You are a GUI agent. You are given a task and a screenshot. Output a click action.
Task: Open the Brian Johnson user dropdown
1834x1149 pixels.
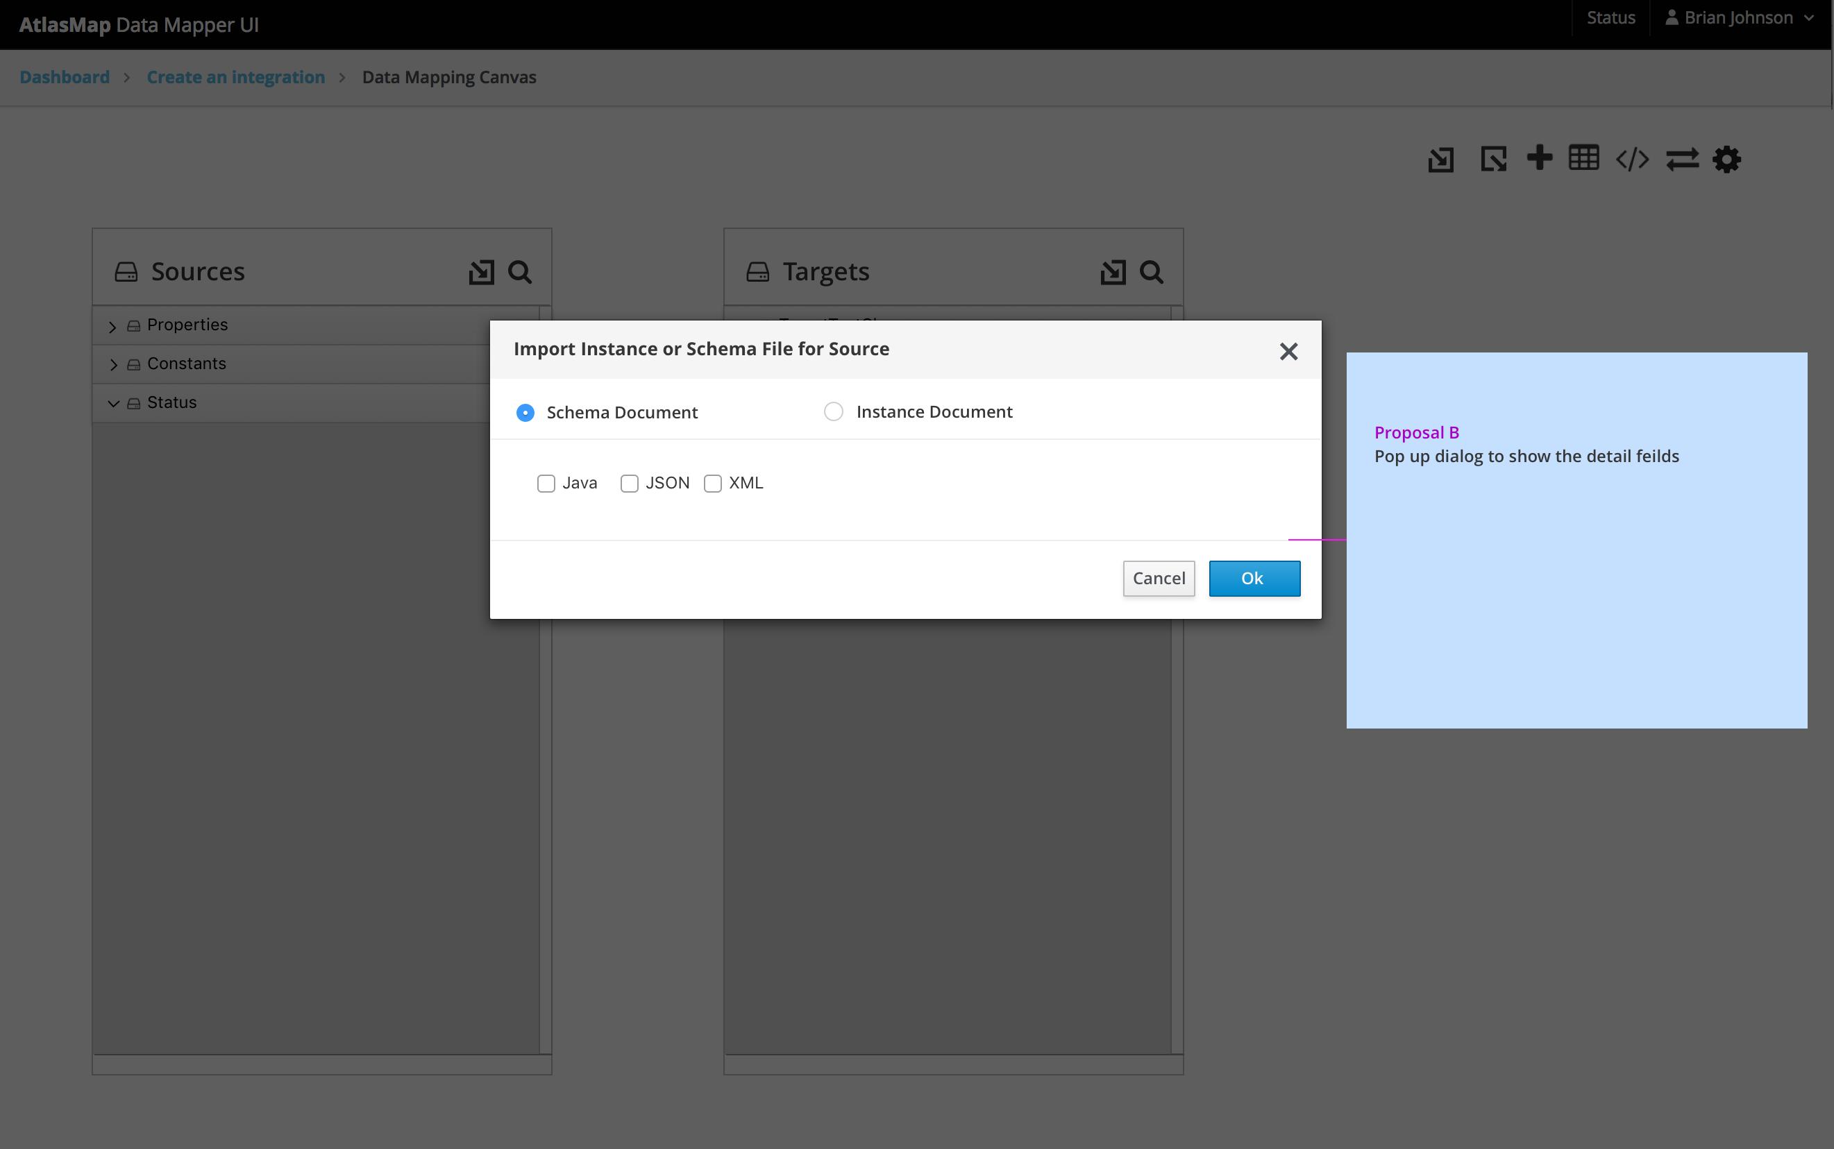point(1739,17)
